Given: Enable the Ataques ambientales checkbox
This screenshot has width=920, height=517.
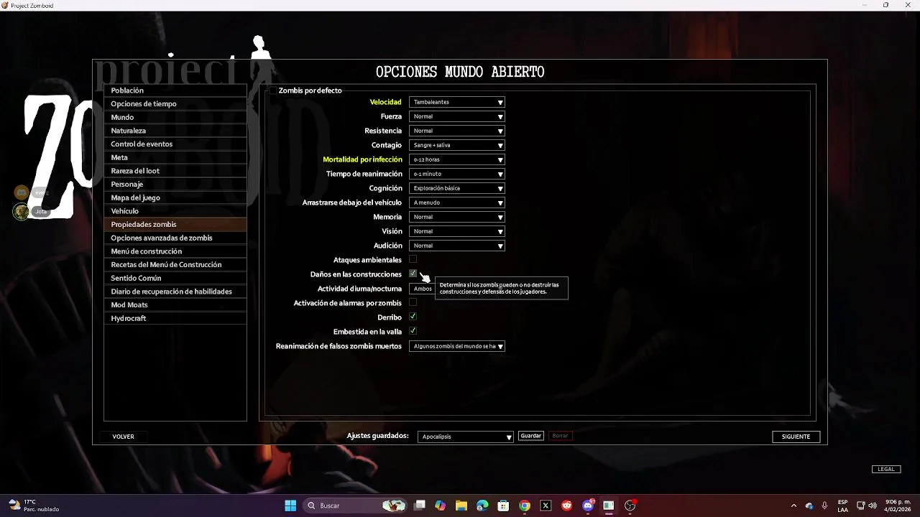Looking at the screenshot, I should pyautogui.click(x=413, y=259).
